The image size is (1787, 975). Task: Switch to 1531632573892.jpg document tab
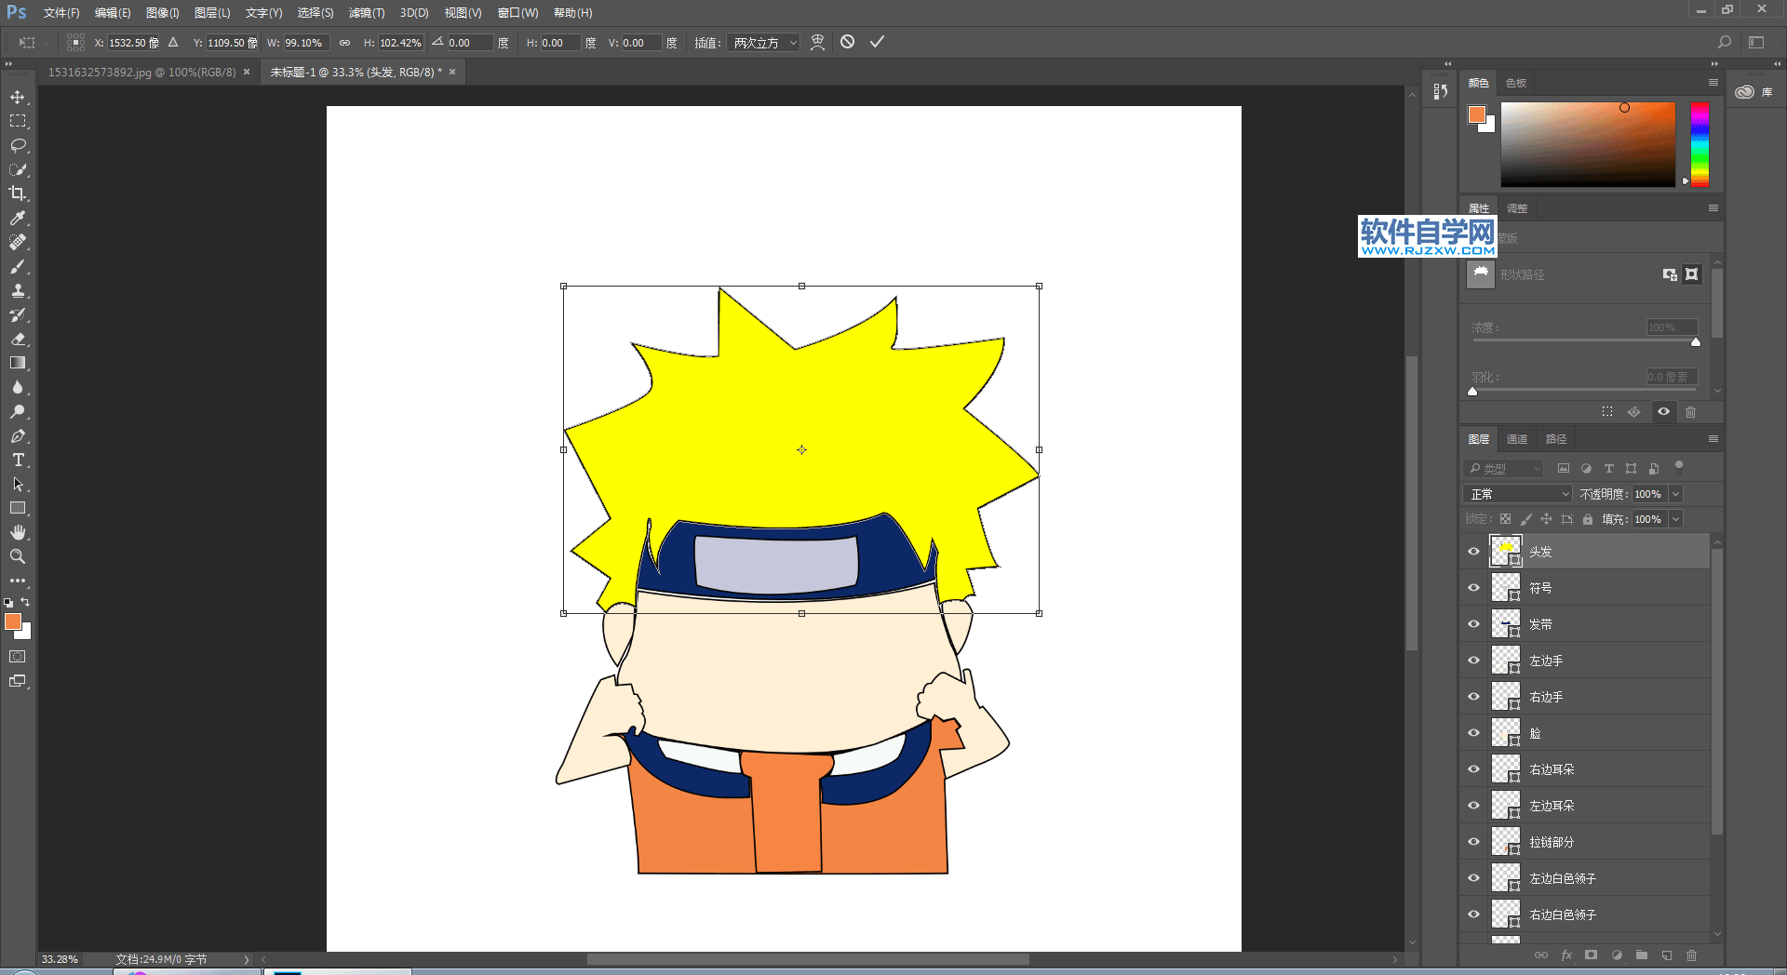(141, 72)
